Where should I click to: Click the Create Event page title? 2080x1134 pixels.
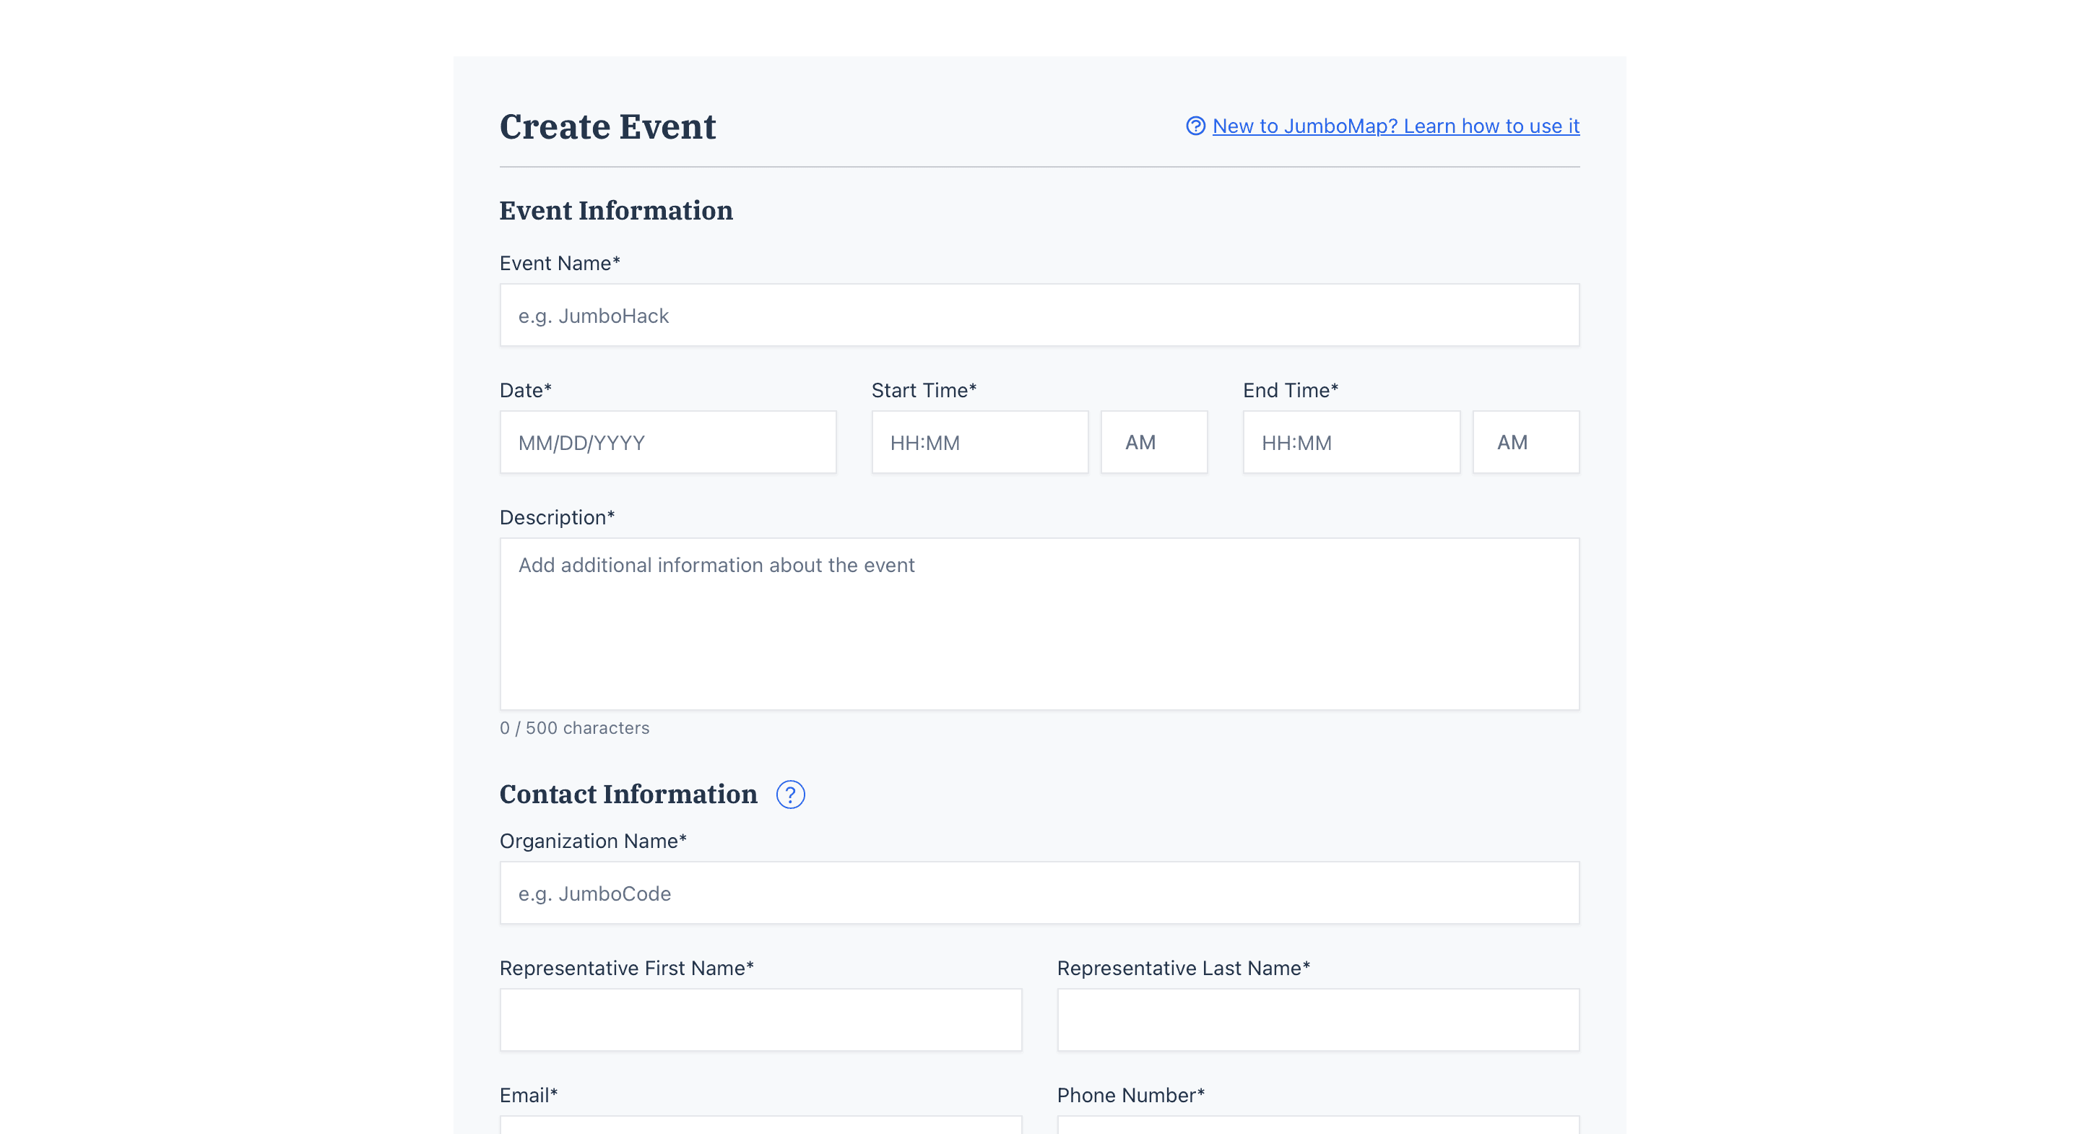pyautogui.click(x=607, y=126)
